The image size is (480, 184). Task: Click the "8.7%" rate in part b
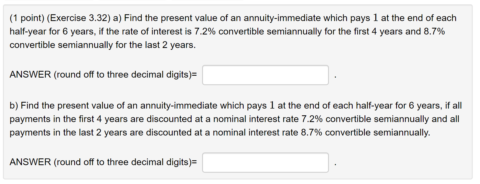[312, 133]
